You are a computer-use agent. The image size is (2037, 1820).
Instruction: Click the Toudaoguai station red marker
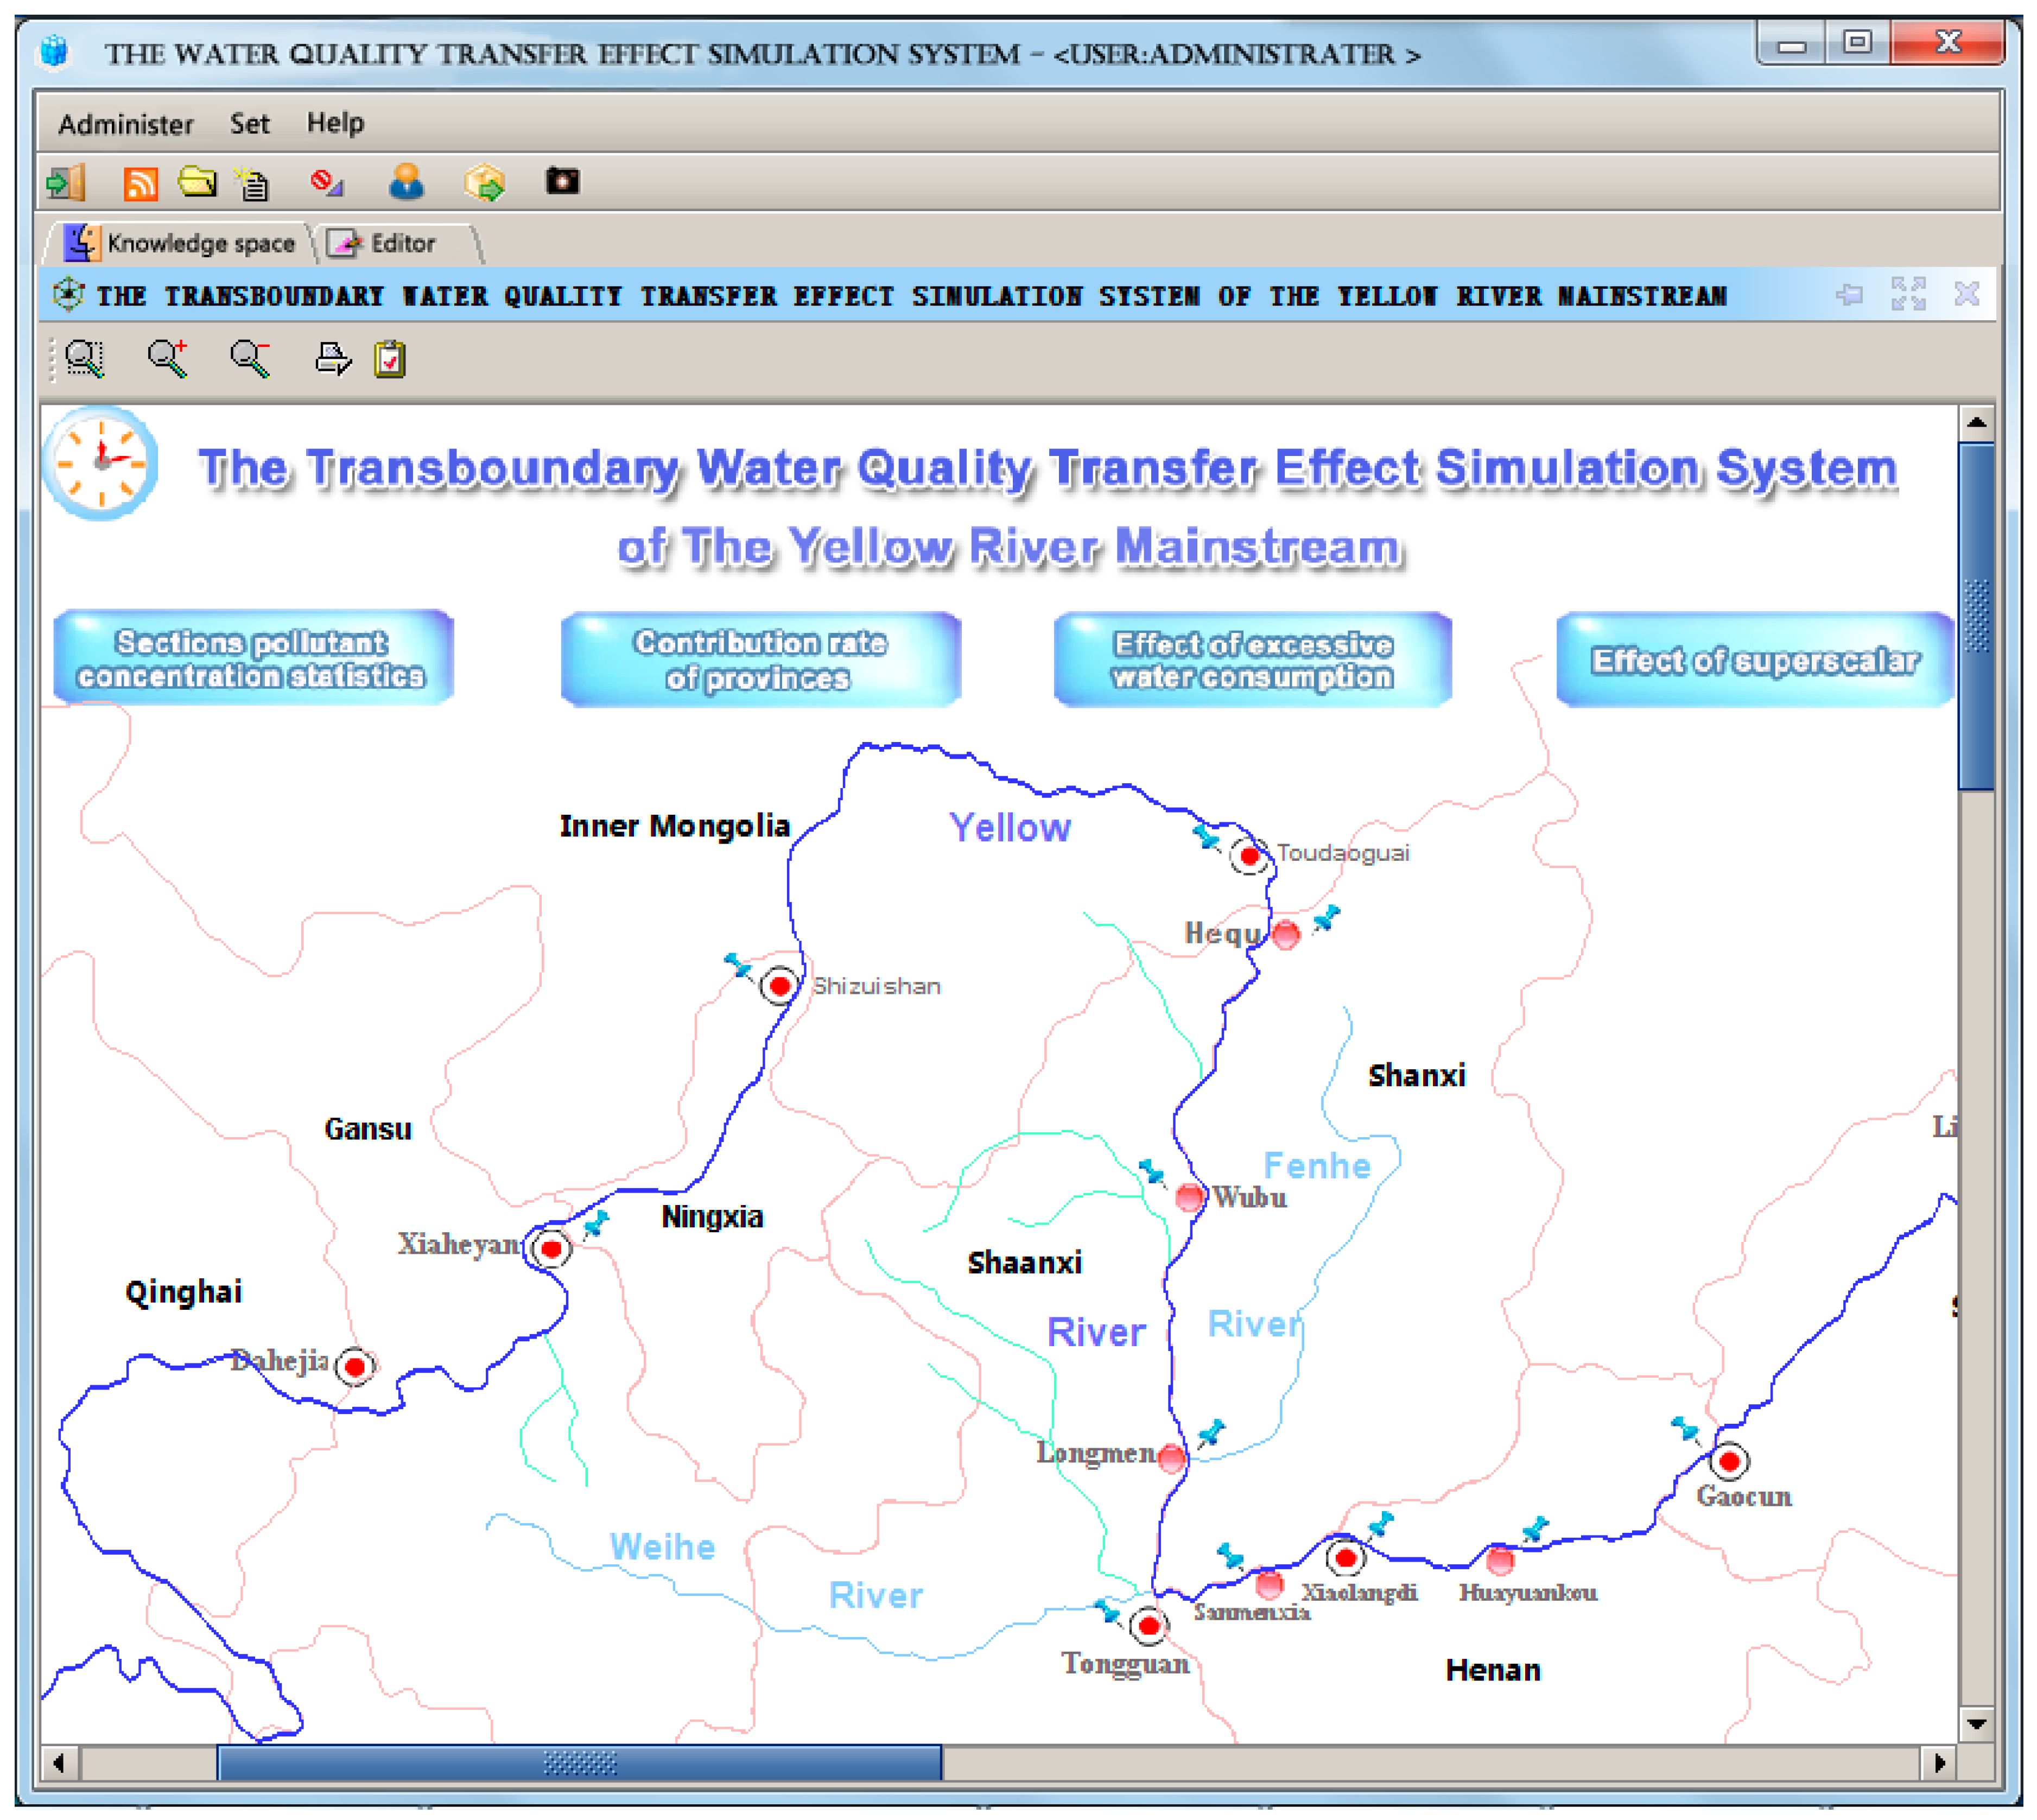[1249, 856]
